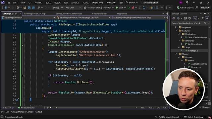Open the FILE menu
Viewport: 212px width, 119px height.
pos(8,3)
